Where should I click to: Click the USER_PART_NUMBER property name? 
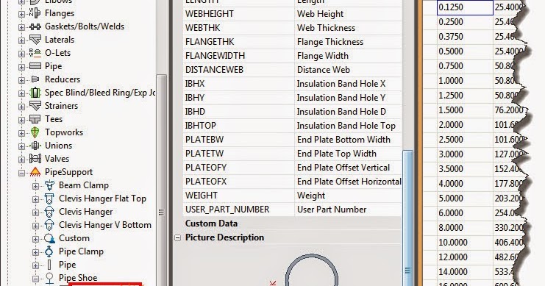[227, 210]
